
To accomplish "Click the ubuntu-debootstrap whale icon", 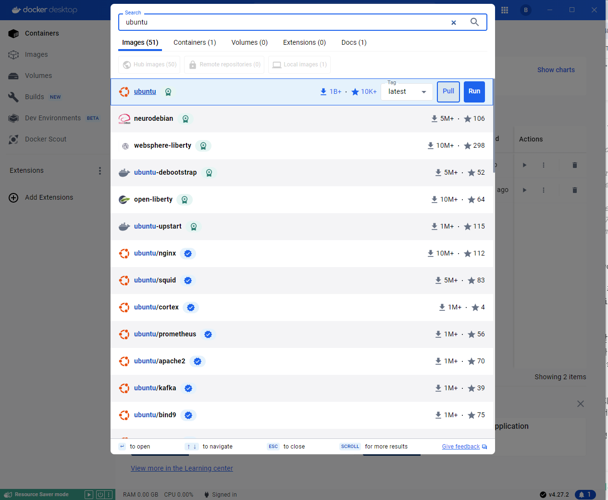I will [124, 173].
